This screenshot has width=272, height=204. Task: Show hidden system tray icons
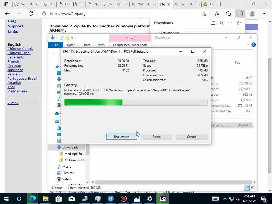click(x=225, y=199)
